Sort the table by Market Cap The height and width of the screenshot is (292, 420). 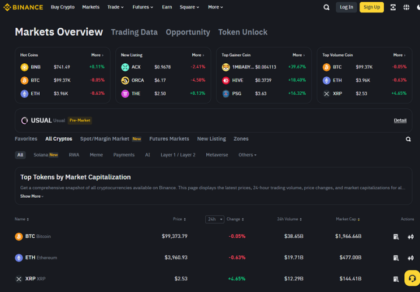pyautogui.click(x=348, y=219)
